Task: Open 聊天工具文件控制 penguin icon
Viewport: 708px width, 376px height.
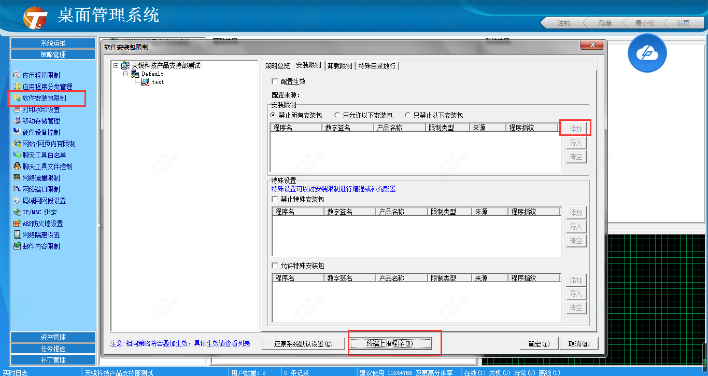Action: pyautogui.click(x=17, y=166)
